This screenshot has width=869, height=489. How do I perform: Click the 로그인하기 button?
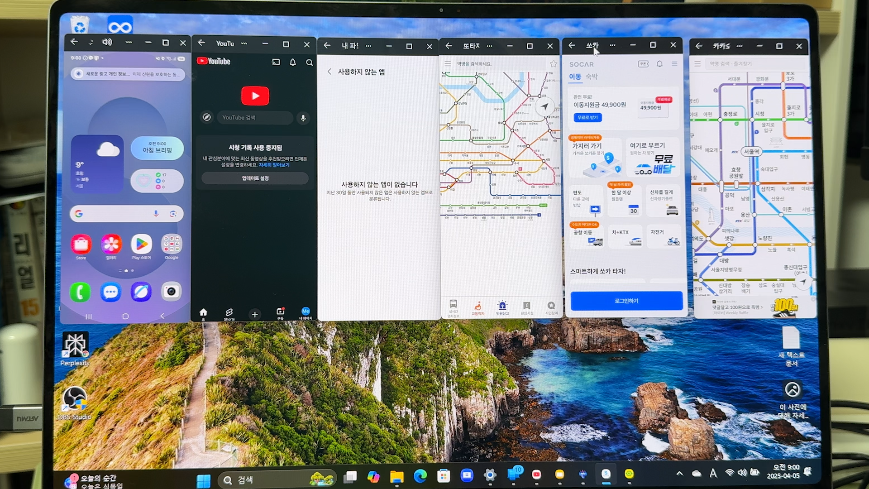click(626, 301)
